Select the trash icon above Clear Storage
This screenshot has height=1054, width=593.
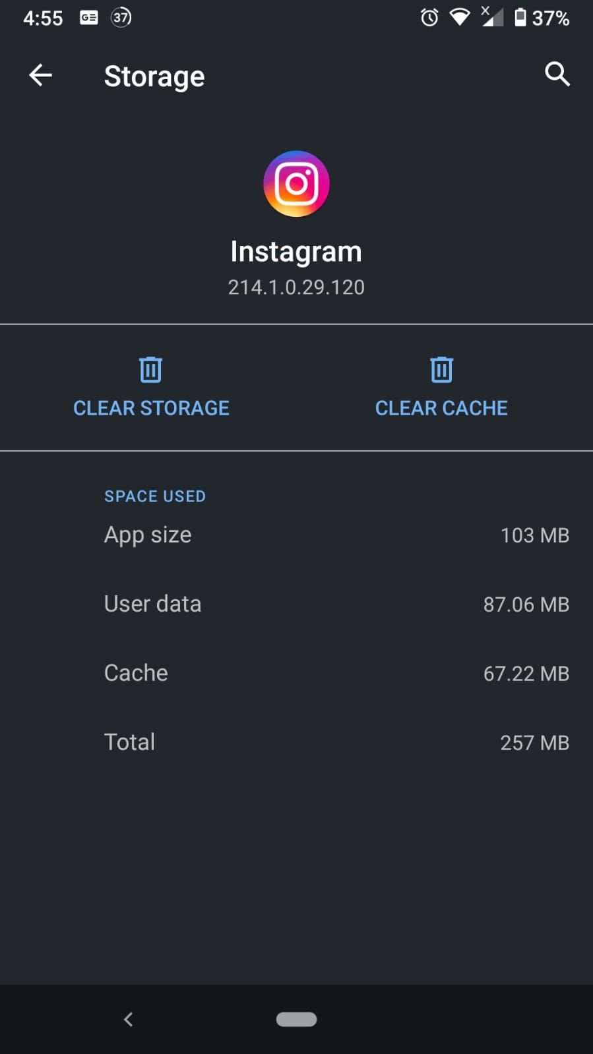(150, 369)
